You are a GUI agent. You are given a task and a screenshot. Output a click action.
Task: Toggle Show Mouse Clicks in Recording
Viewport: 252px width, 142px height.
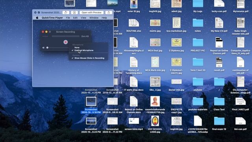(x=89, y=58)
